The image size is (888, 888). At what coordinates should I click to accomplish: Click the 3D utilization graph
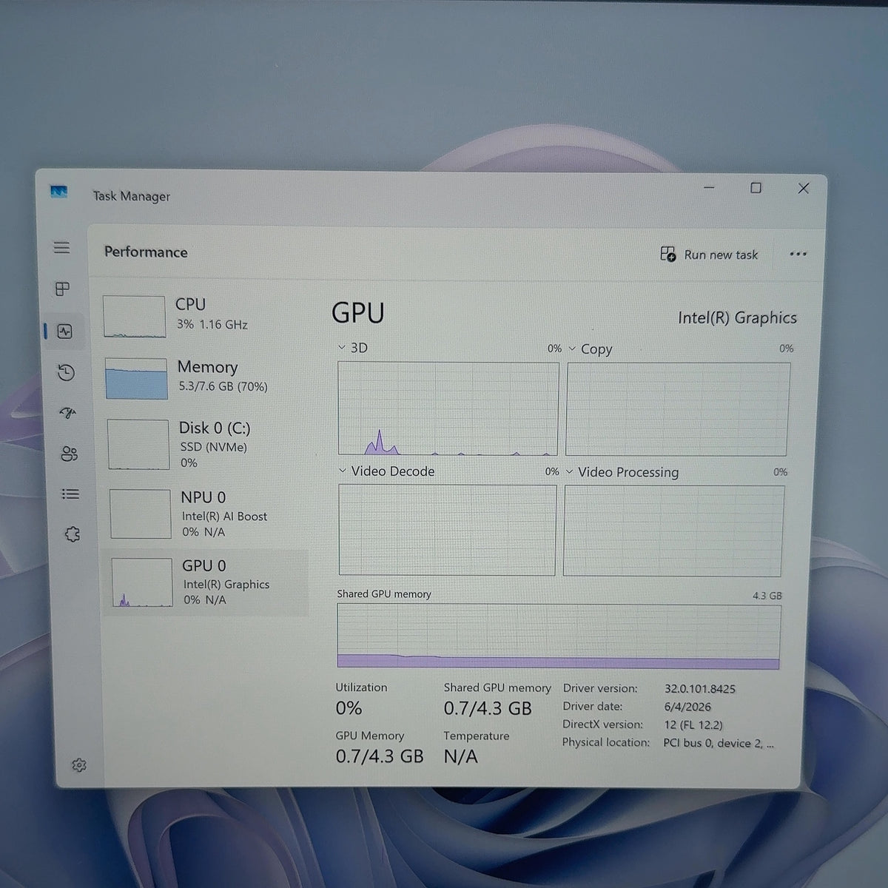click(448, 408)
